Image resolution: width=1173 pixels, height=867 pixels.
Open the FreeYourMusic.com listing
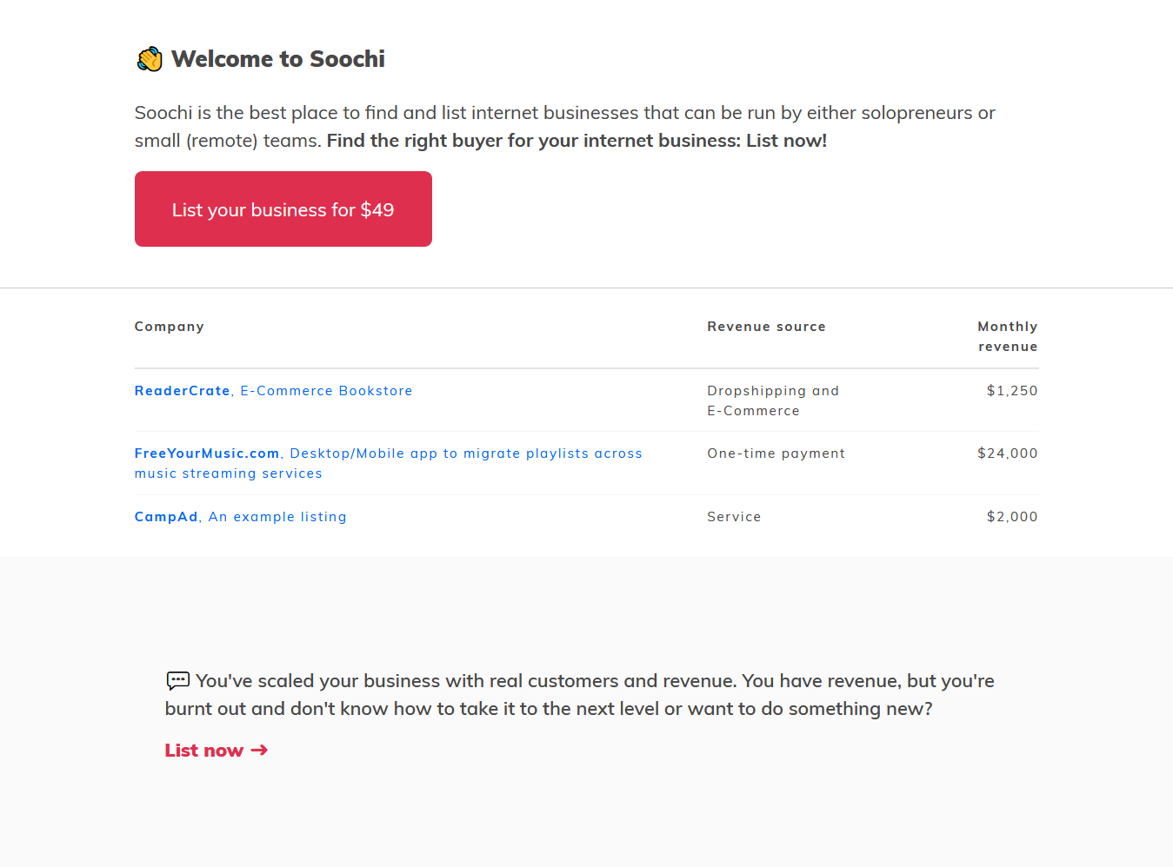click(207, 453)
